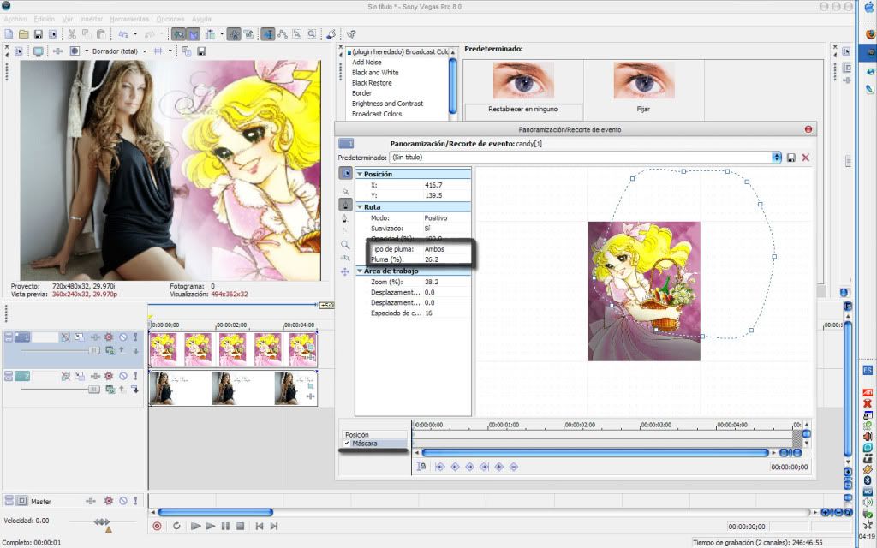Select 'Black and White' in the effects list

click(375, 73)
